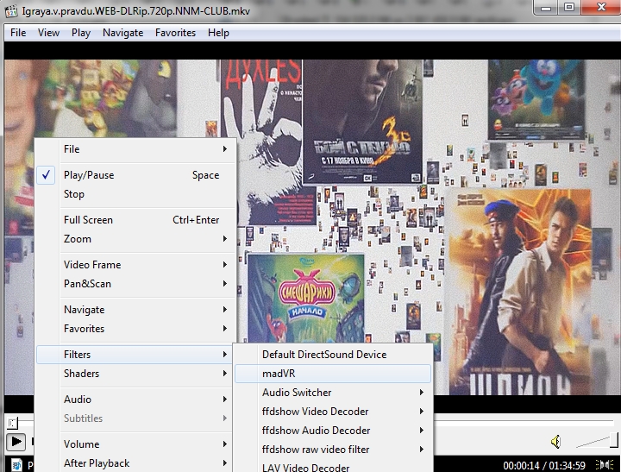Viewport: 621px width, 472px height.
Task: Open the Favorites menu in the menu bar
Action: [x=175, y=33]
